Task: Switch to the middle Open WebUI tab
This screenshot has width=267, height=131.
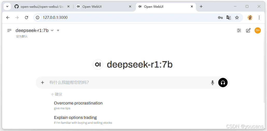Action: [104, 7]
